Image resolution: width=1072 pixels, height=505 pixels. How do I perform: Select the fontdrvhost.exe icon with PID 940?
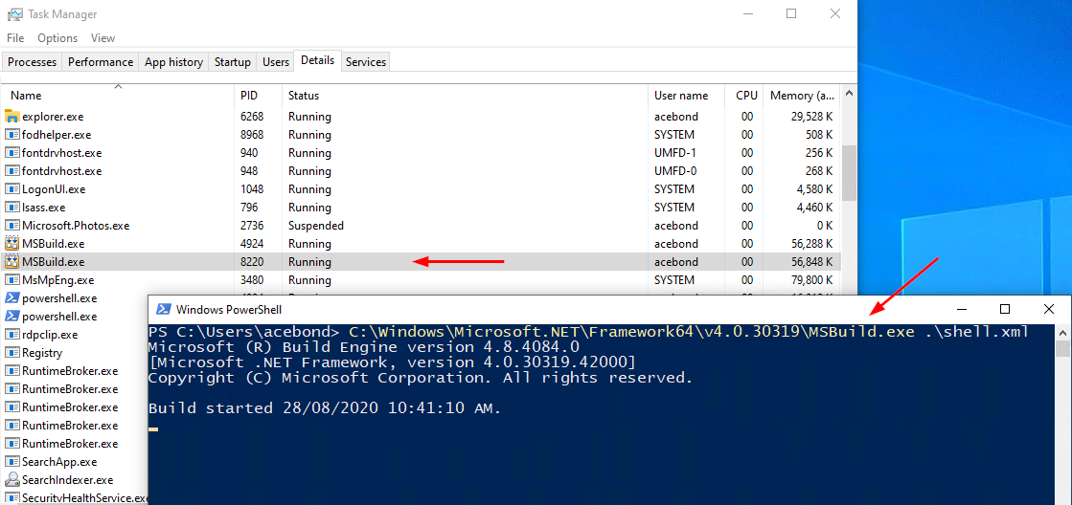tap(11, 153)
